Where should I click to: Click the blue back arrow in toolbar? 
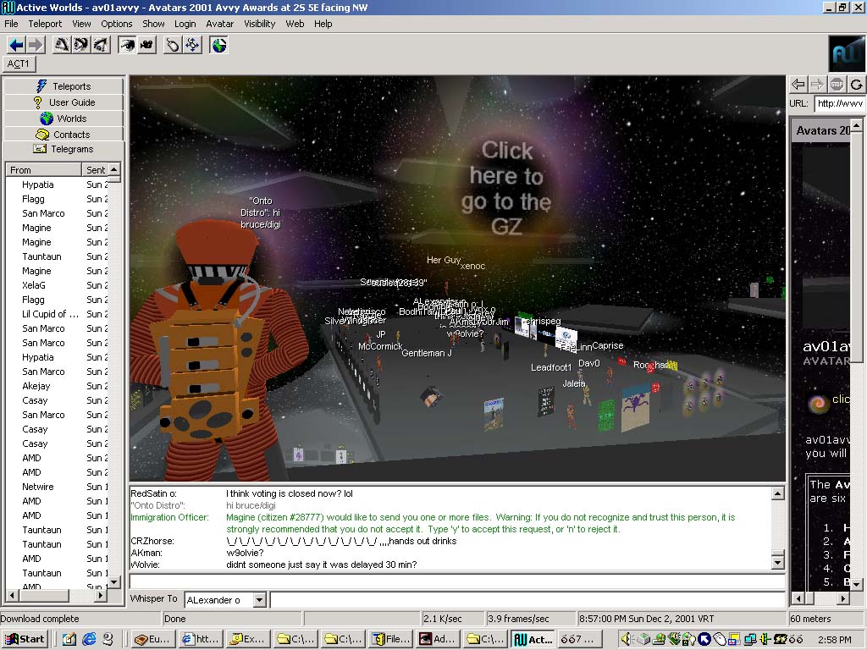point(16,45)
